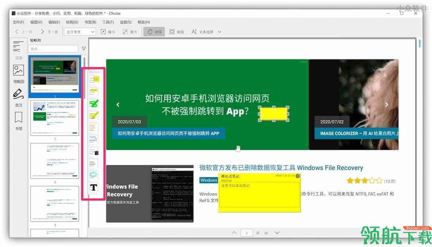Click the IMAGE COLORIZER caption link

(x=357, y=133)
